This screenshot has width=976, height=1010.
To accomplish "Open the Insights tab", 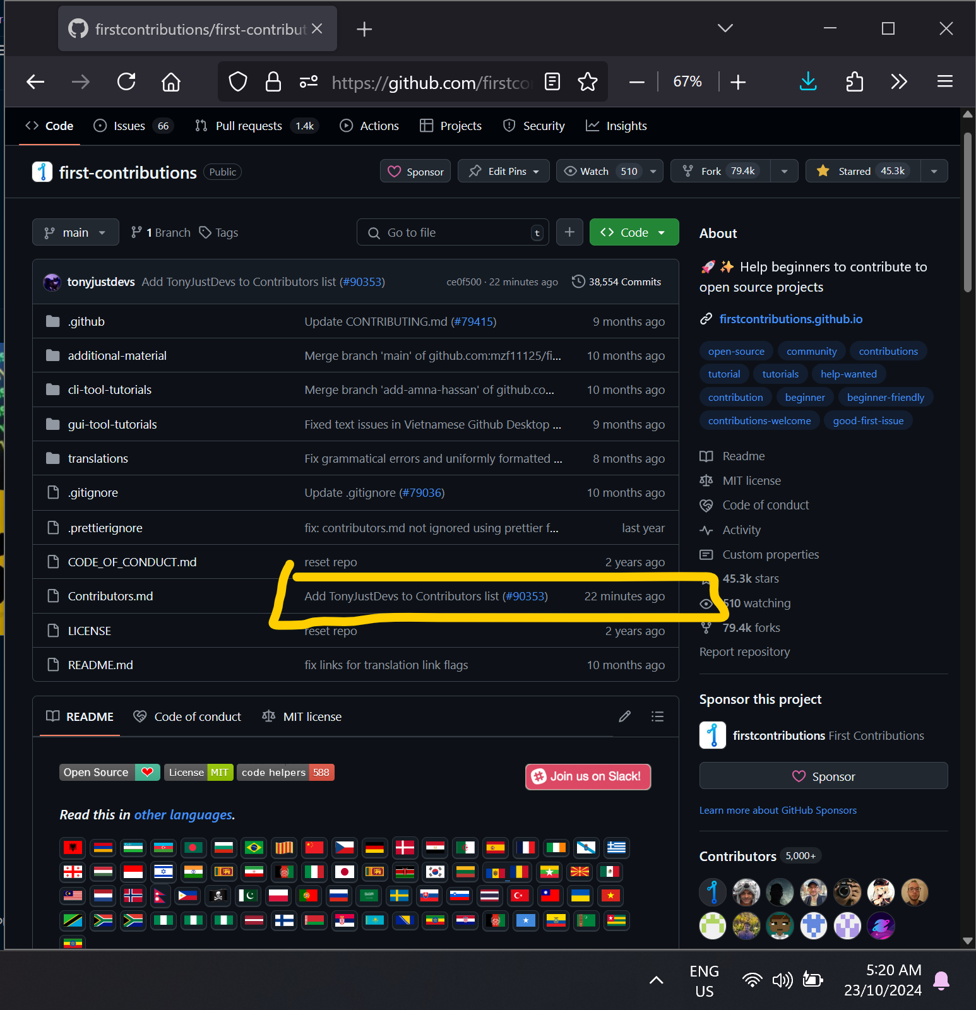I will [x=616, y=126].
